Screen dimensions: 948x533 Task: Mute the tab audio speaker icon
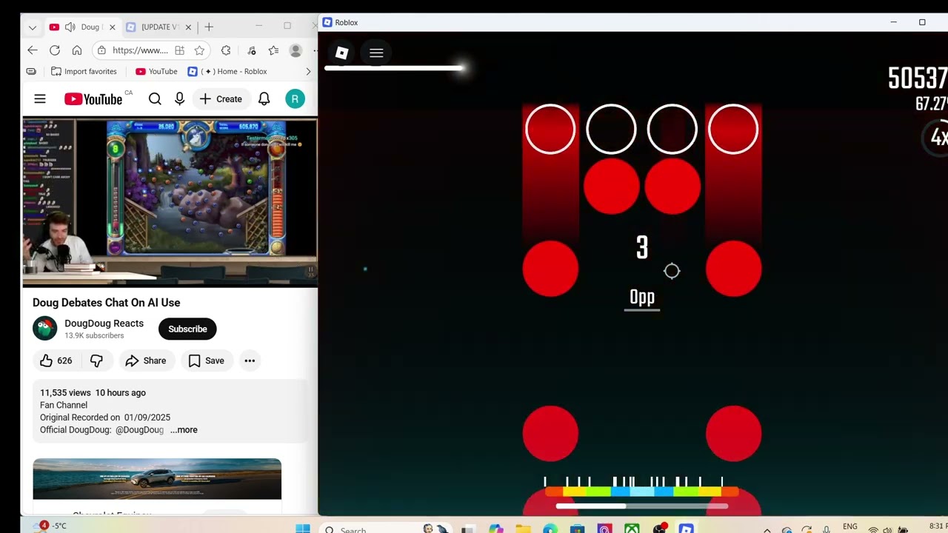pyautogui.click(x=70, y=27)
